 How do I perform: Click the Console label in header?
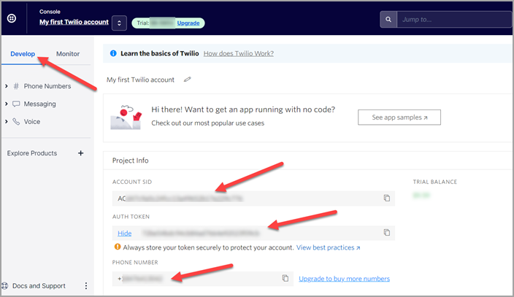pyautogui.click(x=50, y=12)
